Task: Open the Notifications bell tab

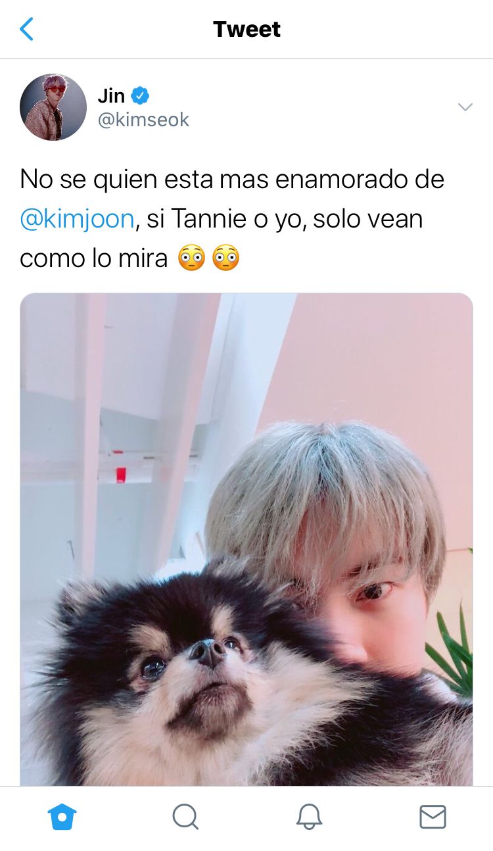Action: point(309,817)
